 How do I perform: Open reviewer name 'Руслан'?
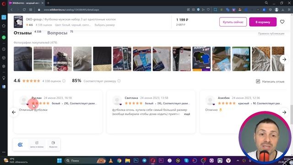pyautogui.click(x=37, y=98)
